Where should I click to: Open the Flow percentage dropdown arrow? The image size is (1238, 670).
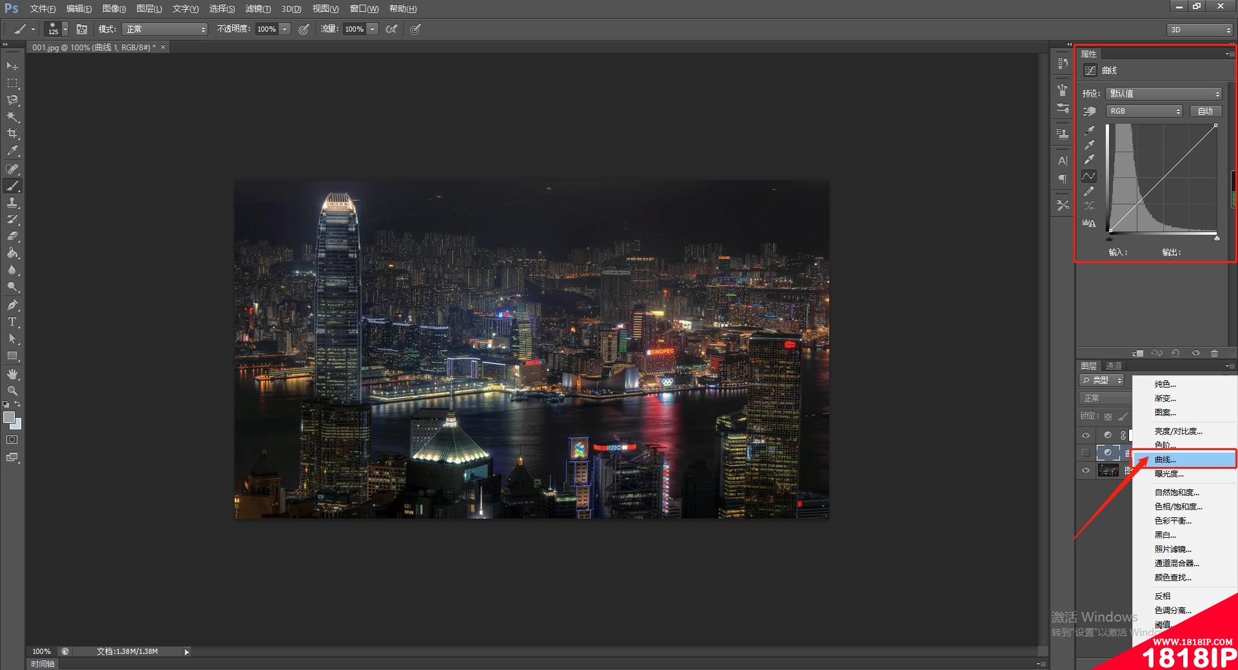[x=372, y=29]
